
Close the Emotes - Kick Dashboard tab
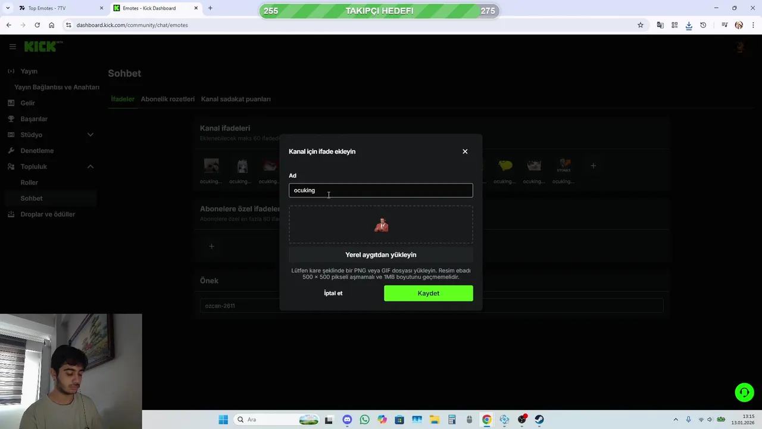[196, 8]
